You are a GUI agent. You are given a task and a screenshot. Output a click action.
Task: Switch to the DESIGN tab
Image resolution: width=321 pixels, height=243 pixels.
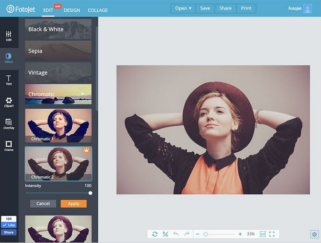[x=72, y=10]
